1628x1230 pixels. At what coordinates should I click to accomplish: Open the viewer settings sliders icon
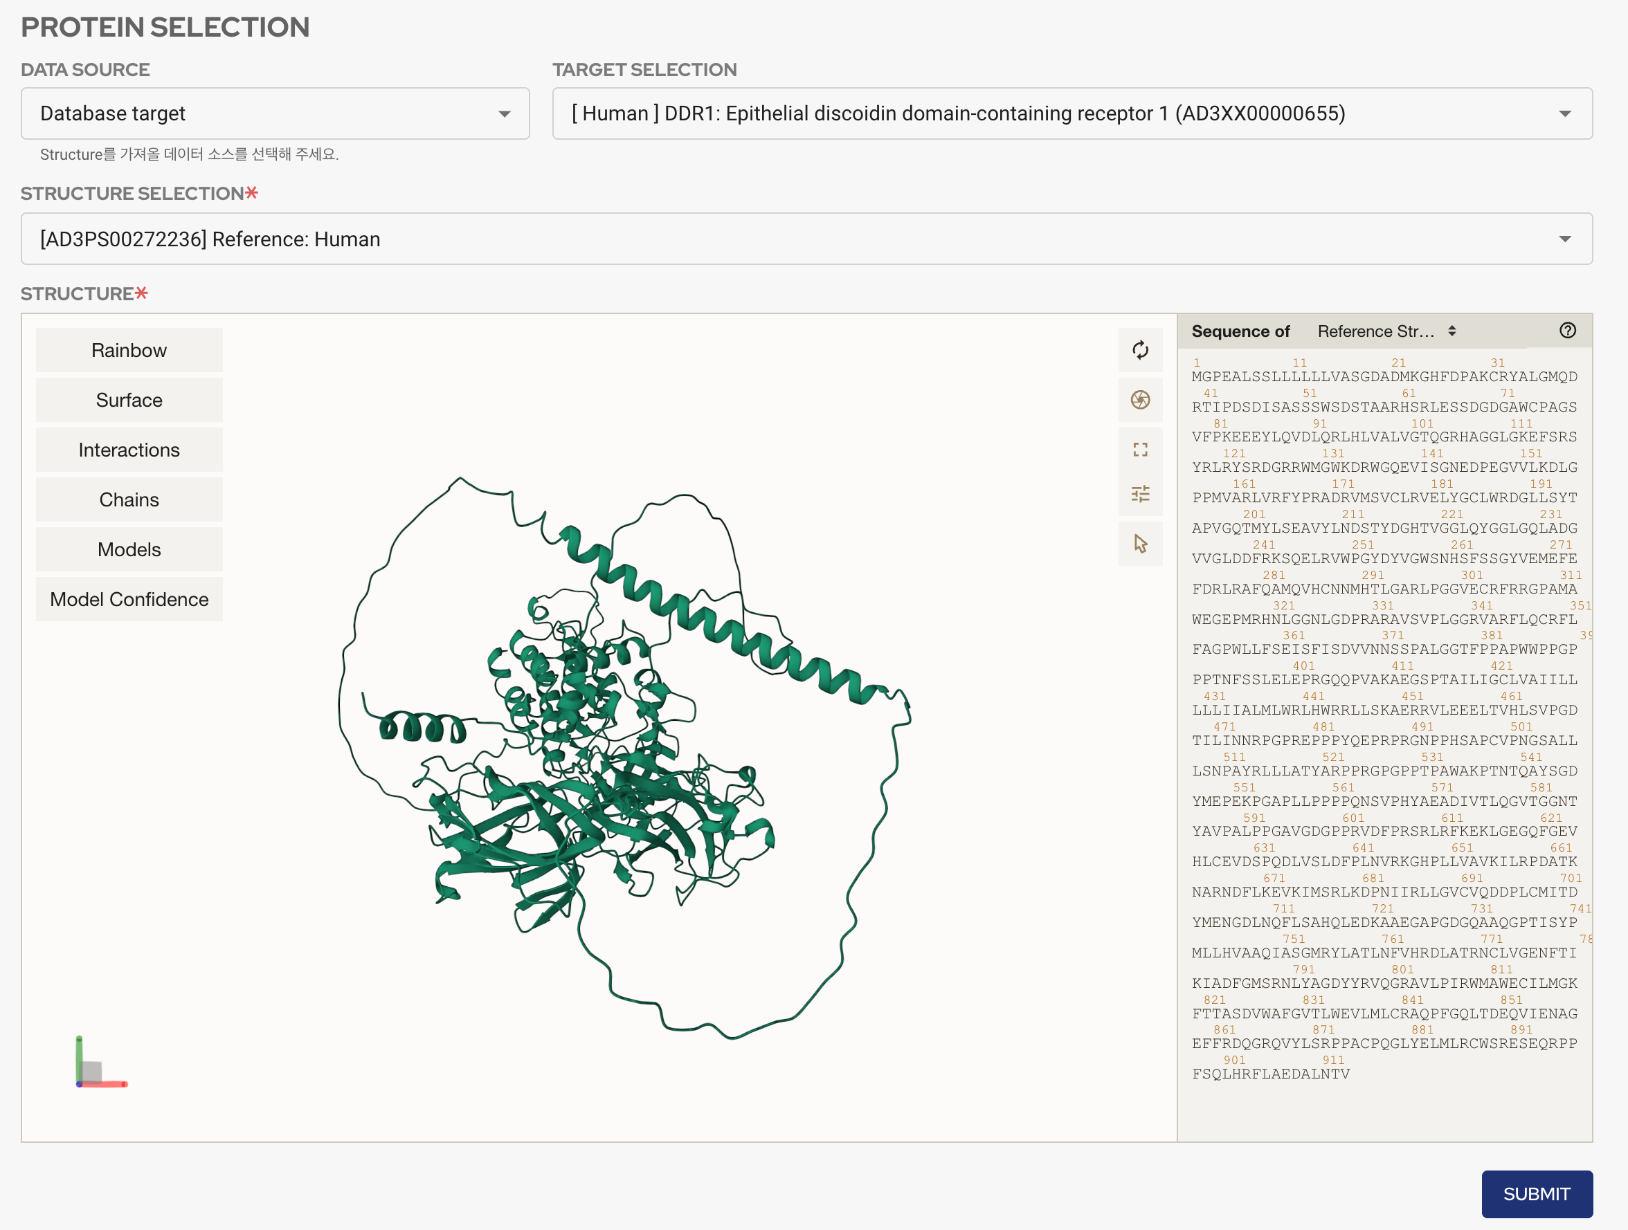[x=1140, y=494]
